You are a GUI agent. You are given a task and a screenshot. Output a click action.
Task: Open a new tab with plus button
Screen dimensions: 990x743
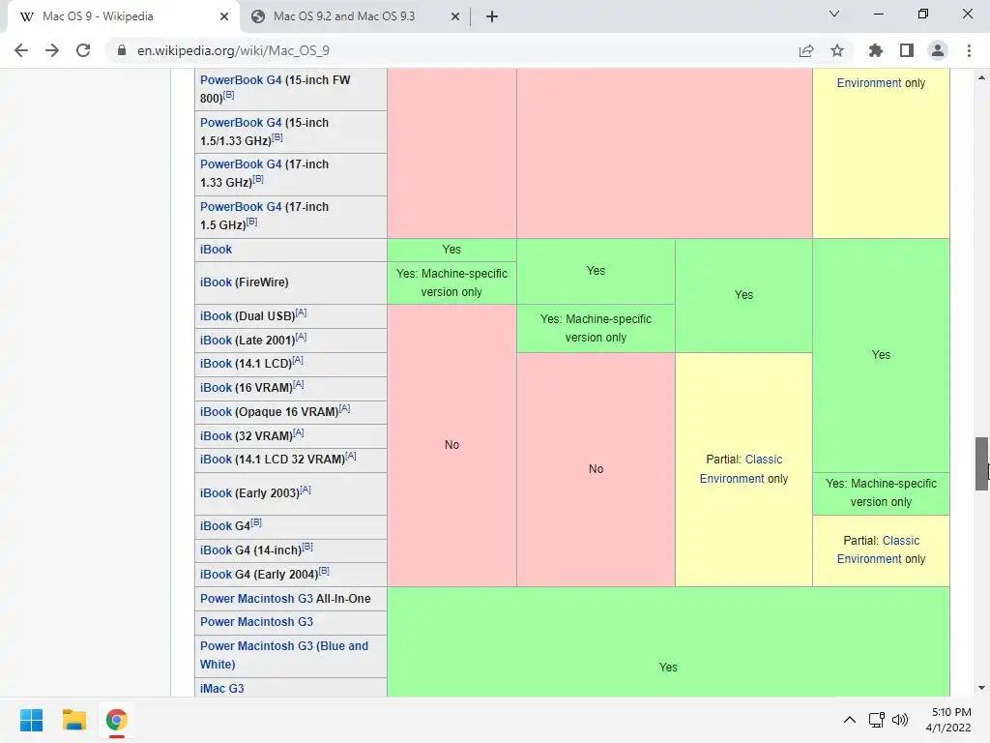pos(492,16)
